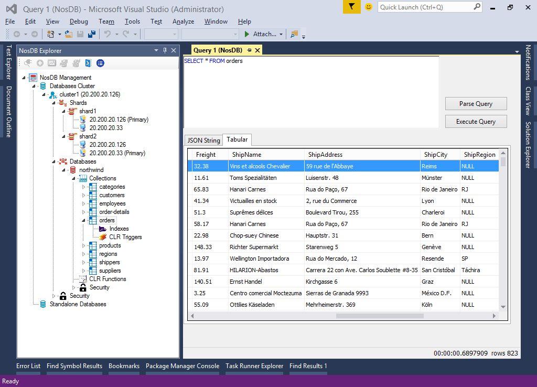Click the single-disk Save icon
Screen dimensions: 537x387
pyautogui.click(x=80, y=34)
